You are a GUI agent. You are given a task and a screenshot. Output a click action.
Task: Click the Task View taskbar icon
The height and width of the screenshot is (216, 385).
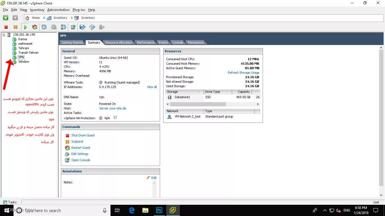point(118,210)
